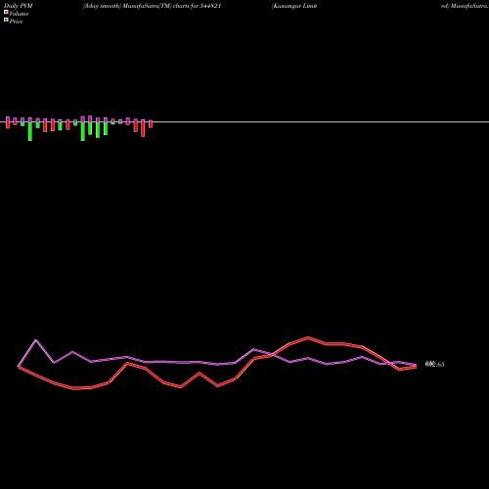489x489 pixels.
Task: Click the 'Price' legend label
Action: coord(16,22)
